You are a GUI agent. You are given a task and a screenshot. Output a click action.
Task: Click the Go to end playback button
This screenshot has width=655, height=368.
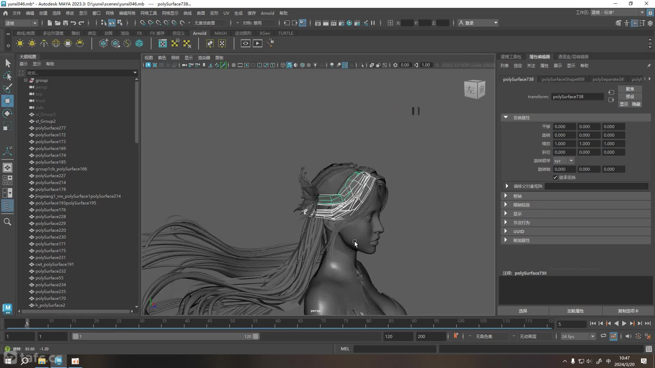click(x=648, y=324)
